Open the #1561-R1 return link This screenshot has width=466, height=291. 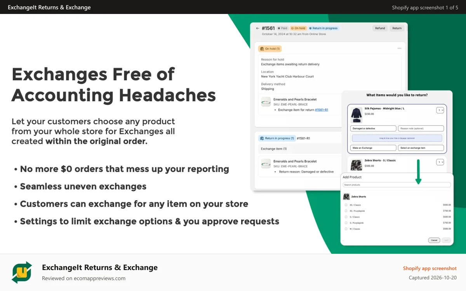(322, 110)
